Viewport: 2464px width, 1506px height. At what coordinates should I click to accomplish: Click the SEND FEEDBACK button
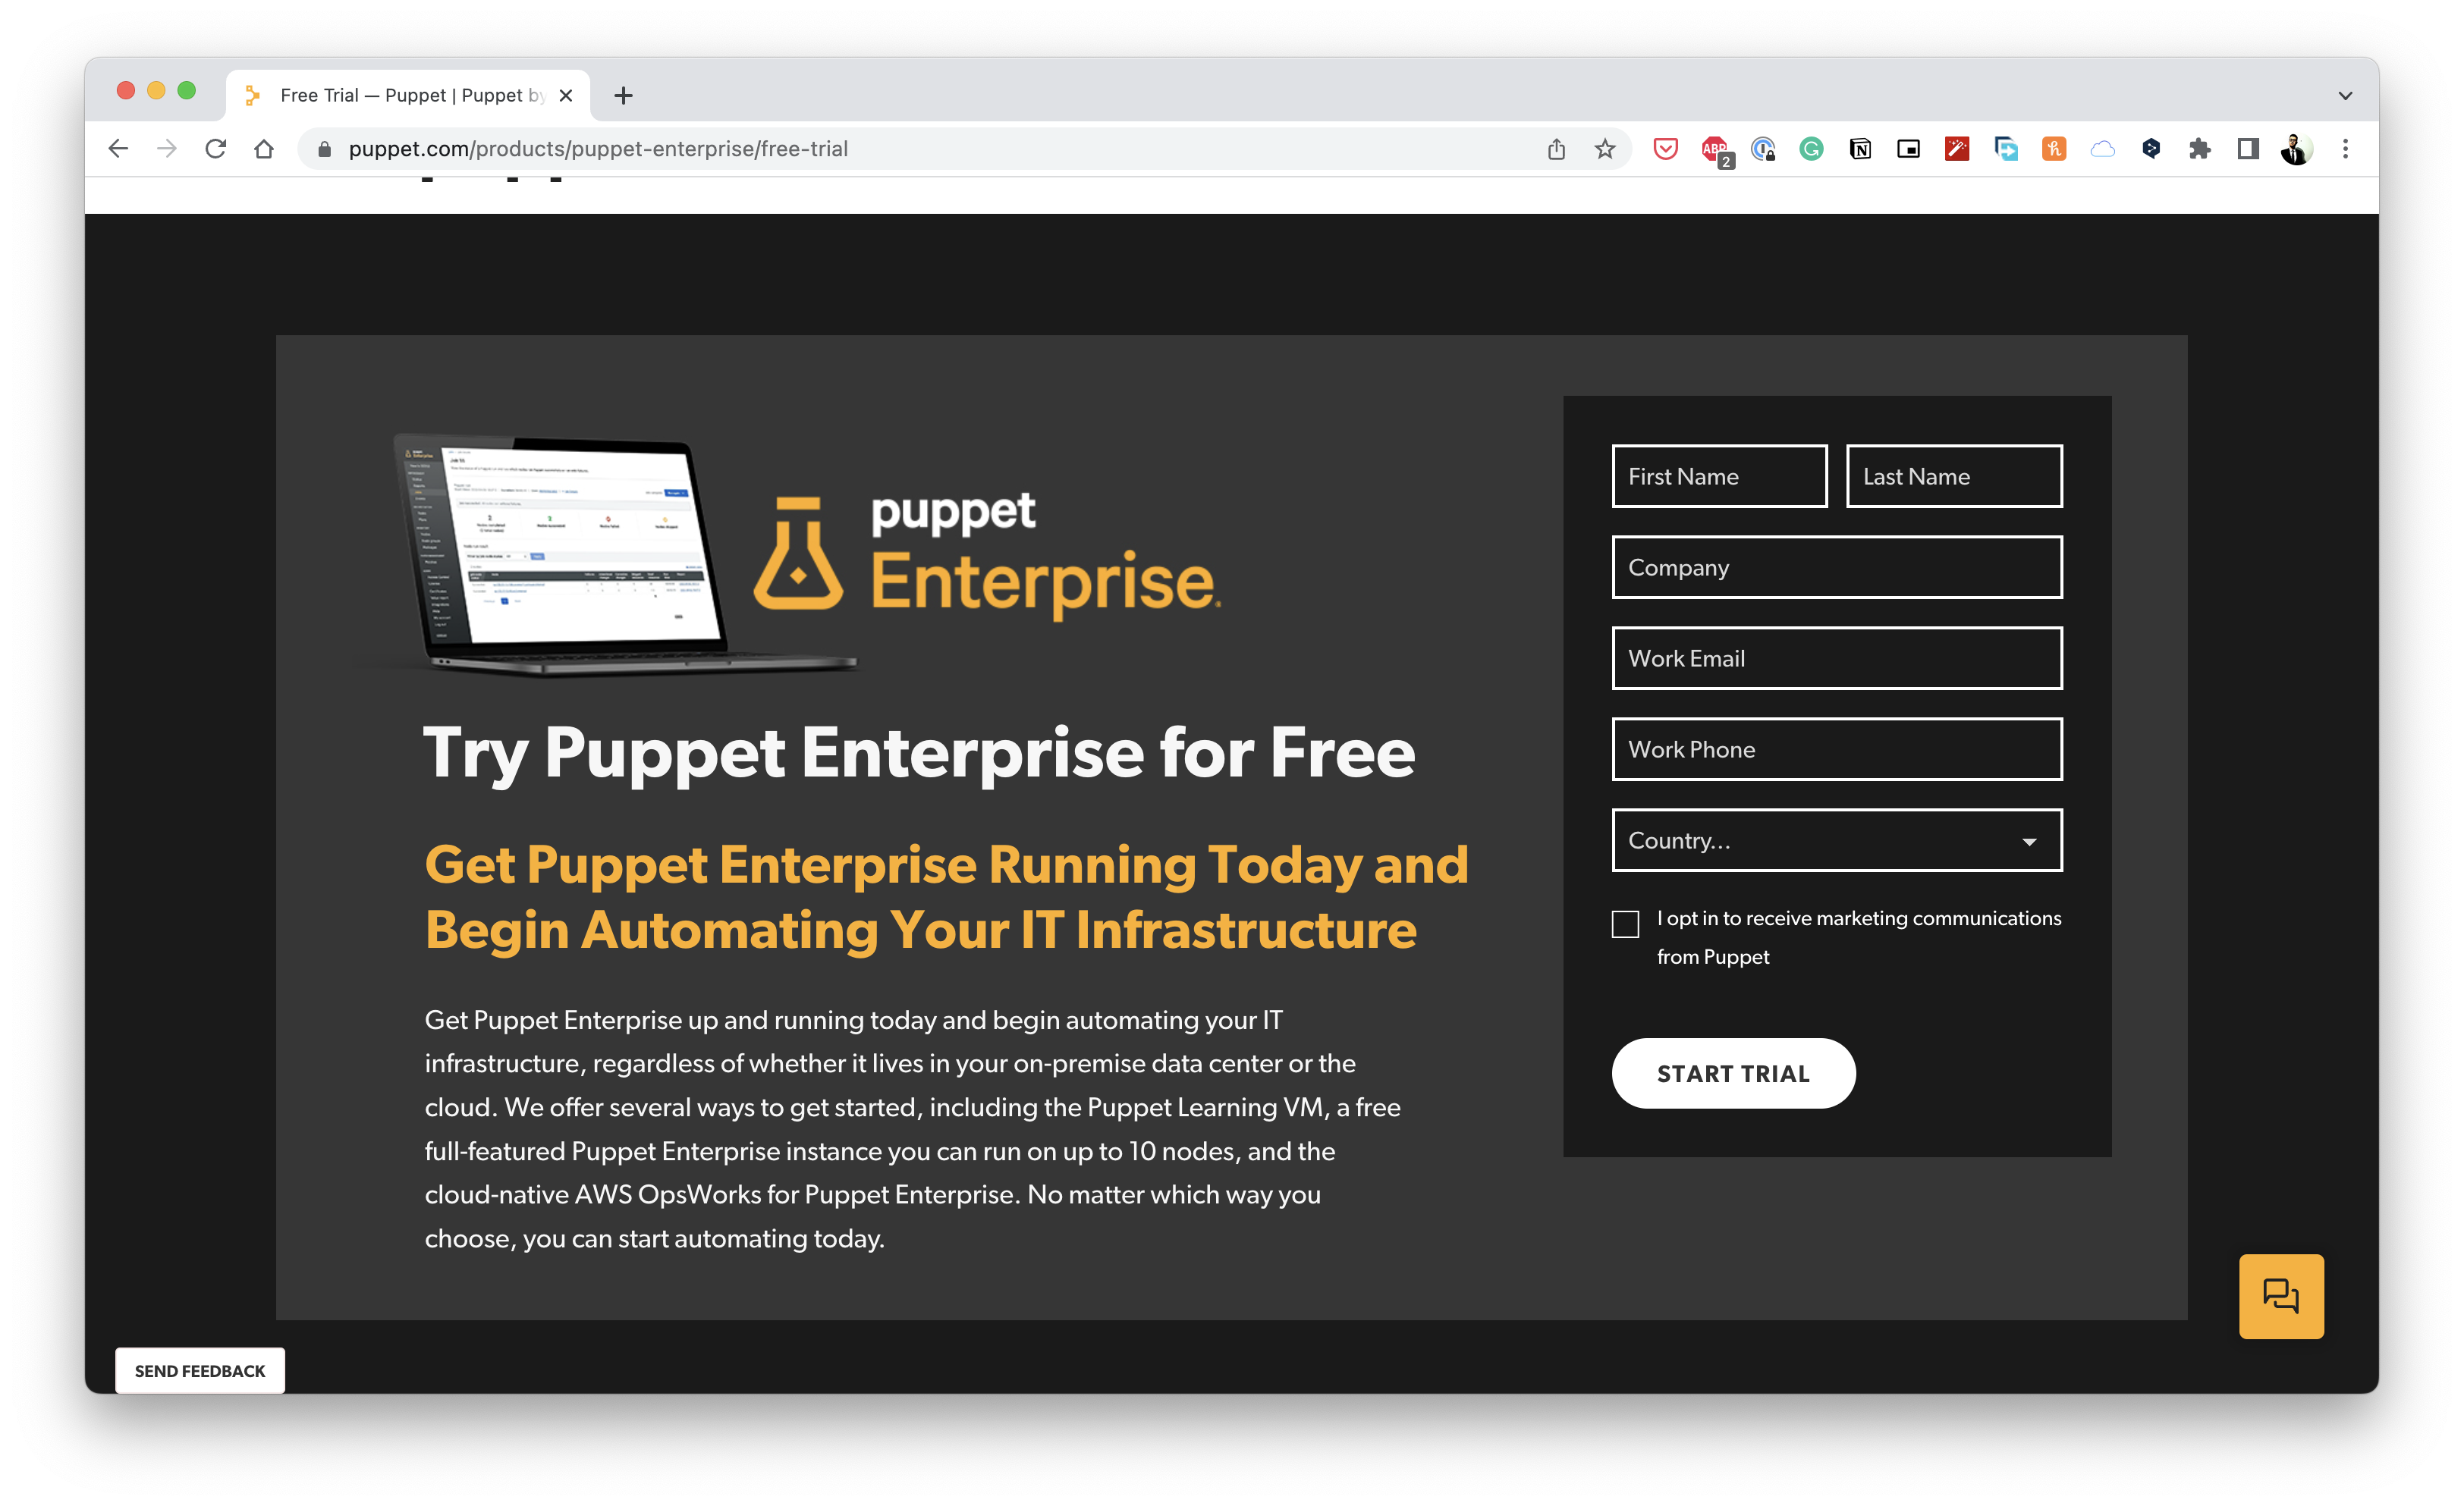click(x=199, y=1370)
